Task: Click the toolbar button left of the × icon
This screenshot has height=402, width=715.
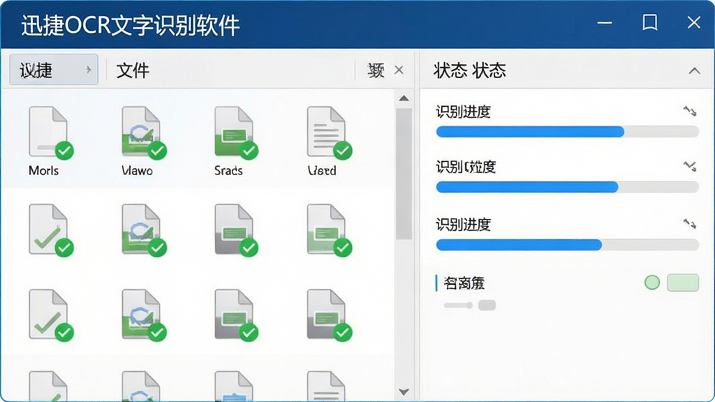Action: (x=376, y=70)
